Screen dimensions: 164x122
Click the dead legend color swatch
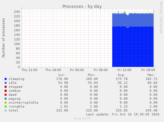[6, 95]
